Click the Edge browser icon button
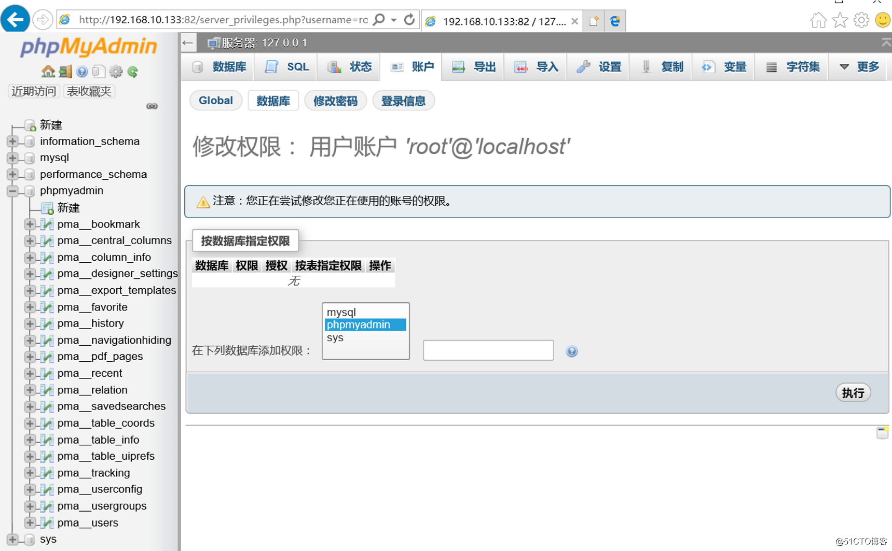892x551 pixels. click(x=615, y=21)
